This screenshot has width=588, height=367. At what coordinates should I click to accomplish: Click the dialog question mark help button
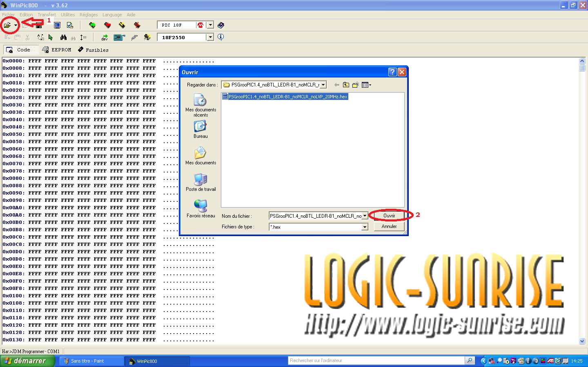(x=392, y=72)
